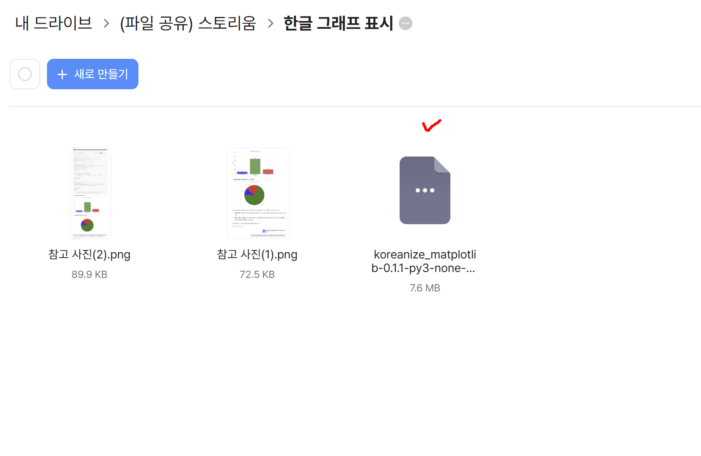
Task: Go to 내 드라이브 breadcrumb
Action: tap(54, 23)
